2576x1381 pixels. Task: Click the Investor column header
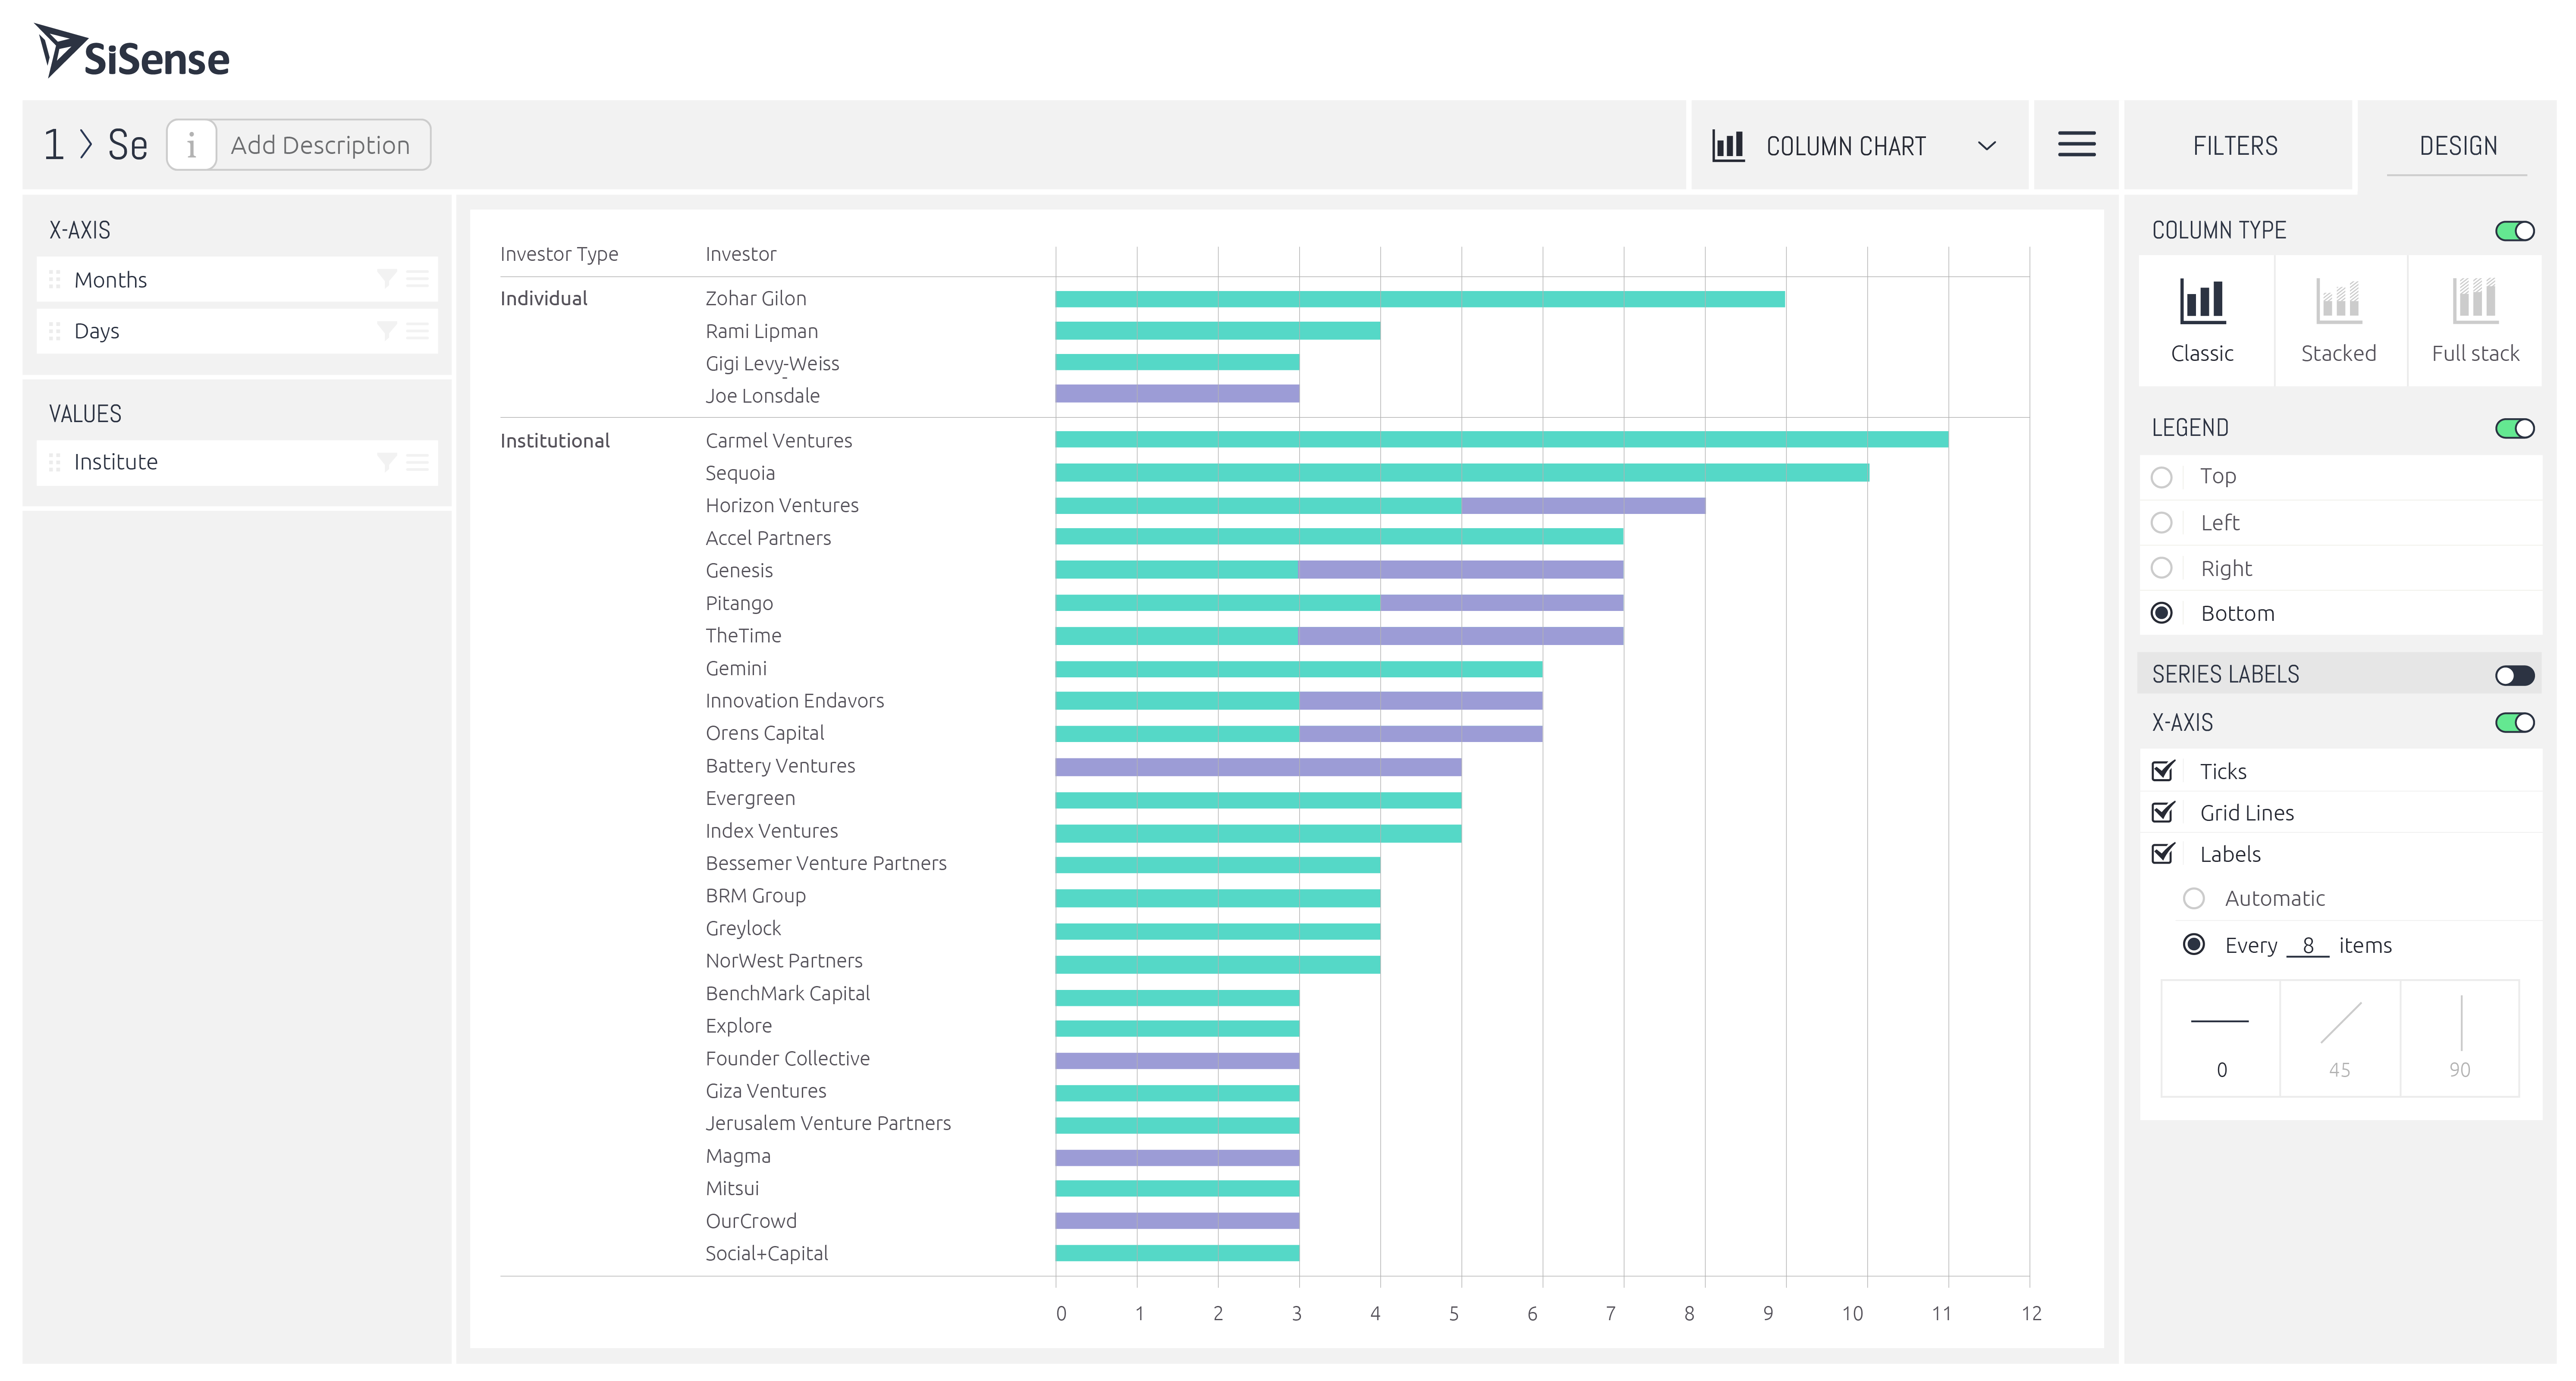[741, 254]
